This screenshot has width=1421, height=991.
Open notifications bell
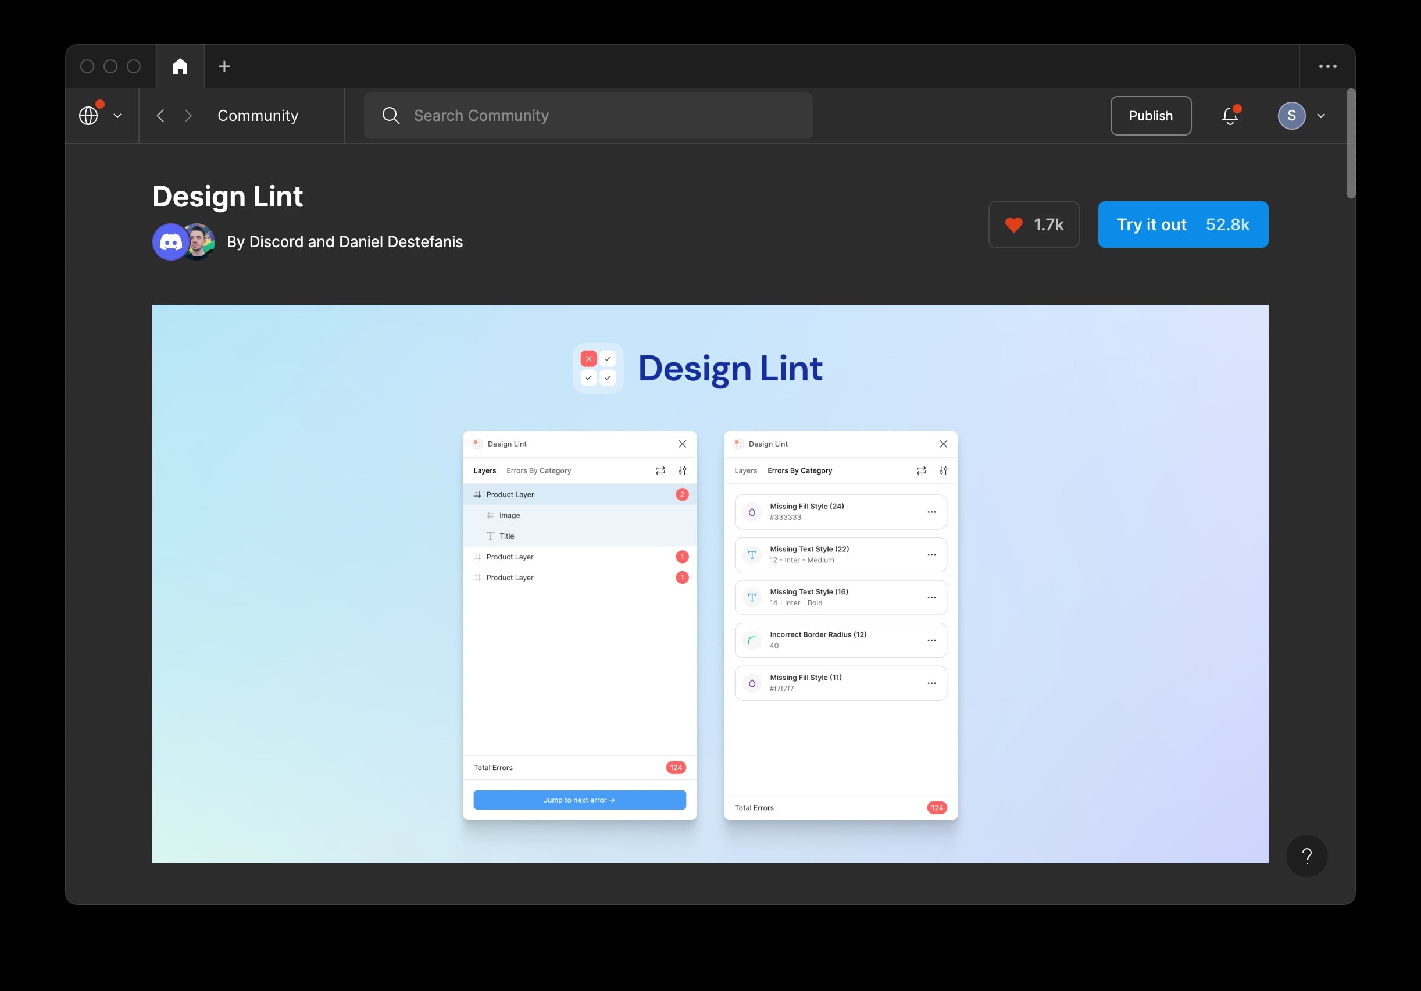pyautogui.click(x=1230, y=116)
